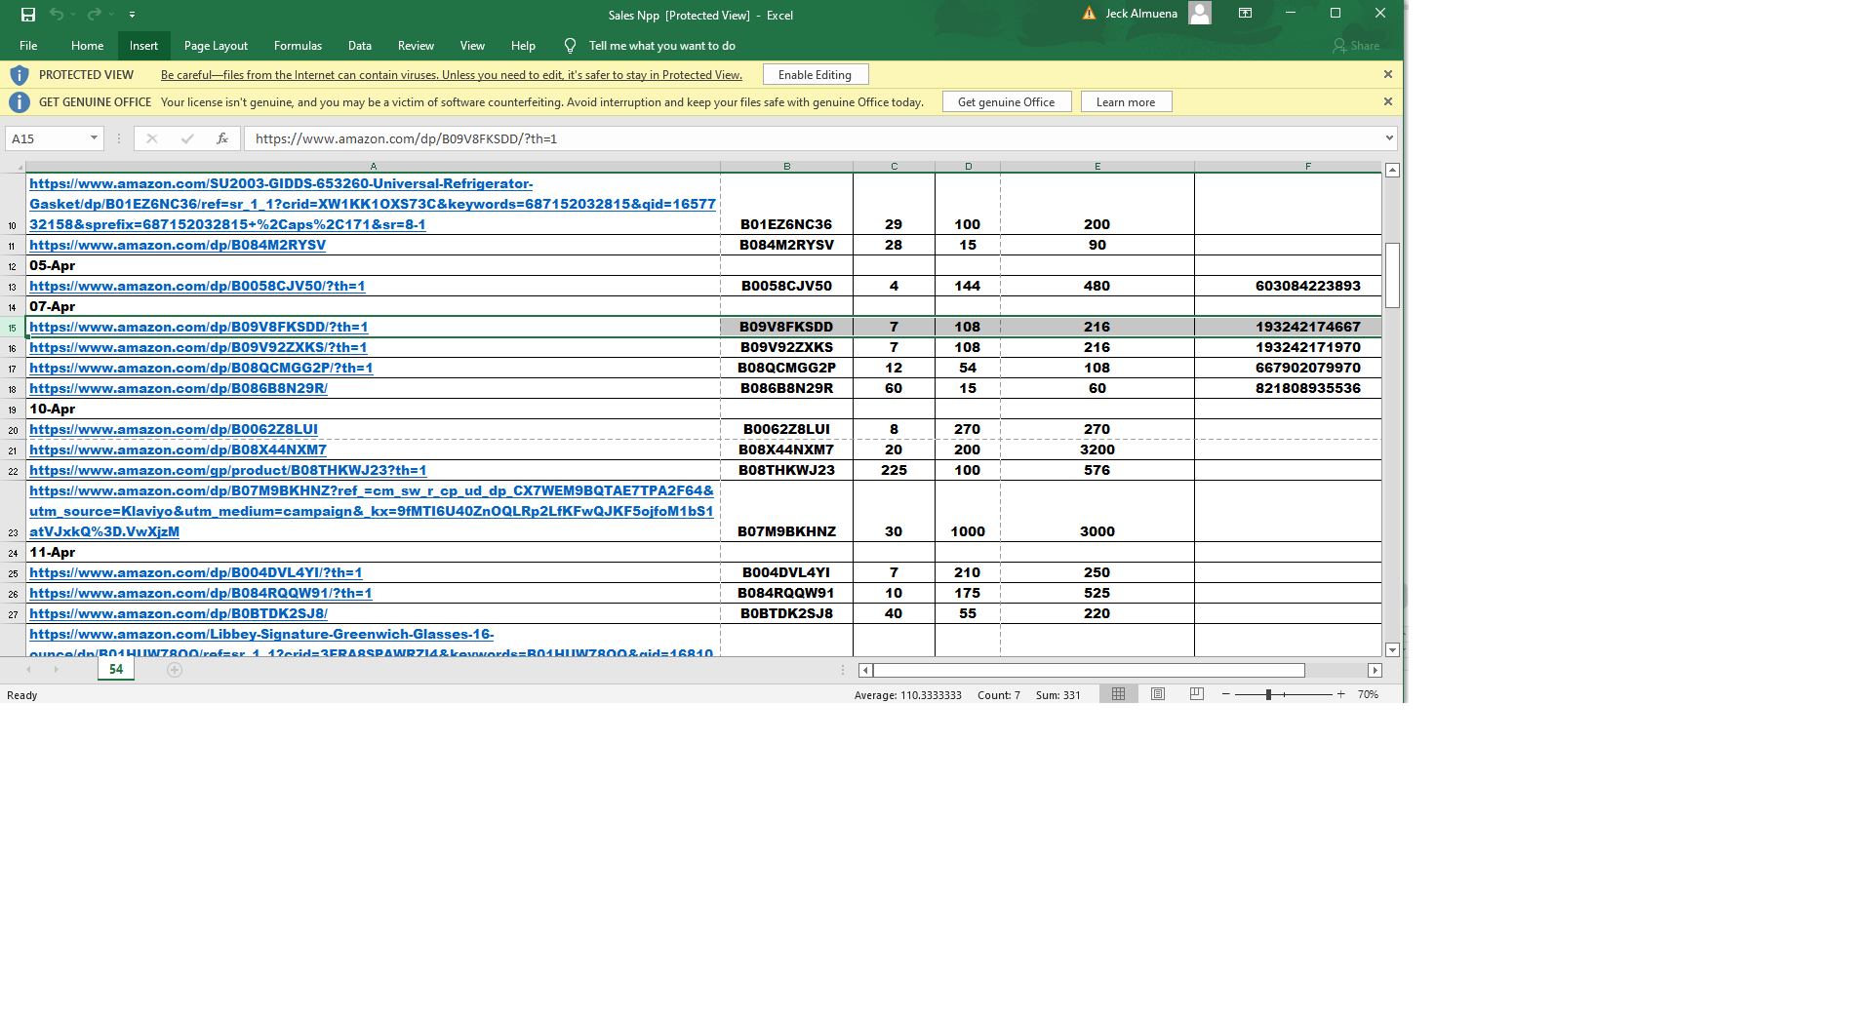Switch to Page Break Preview icon
1875x1016 pixels.
click(1197, 694)
